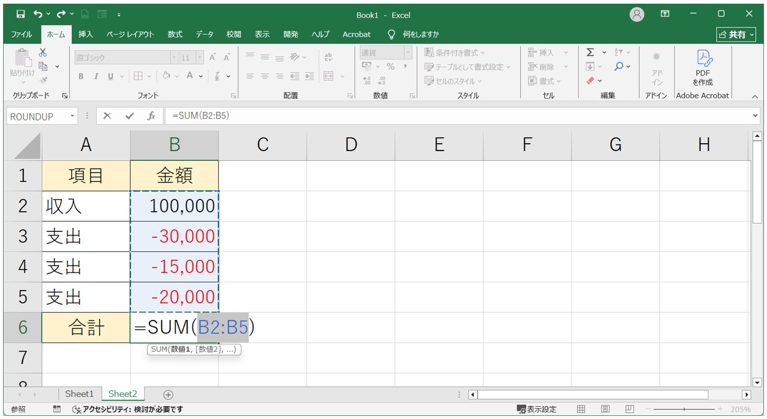767x419 pixels.
Task: Click the AutoSum sigma icon
Action: [590, 53]
